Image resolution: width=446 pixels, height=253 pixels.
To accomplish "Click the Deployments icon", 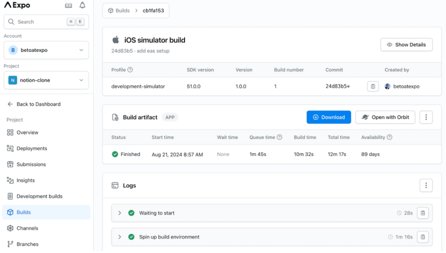I will pos(10,148).
